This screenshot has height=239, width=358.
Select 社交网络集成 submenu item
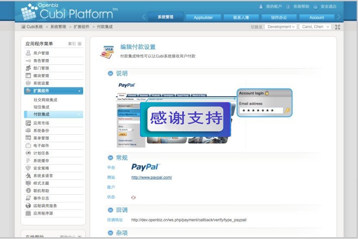(45, 100)
